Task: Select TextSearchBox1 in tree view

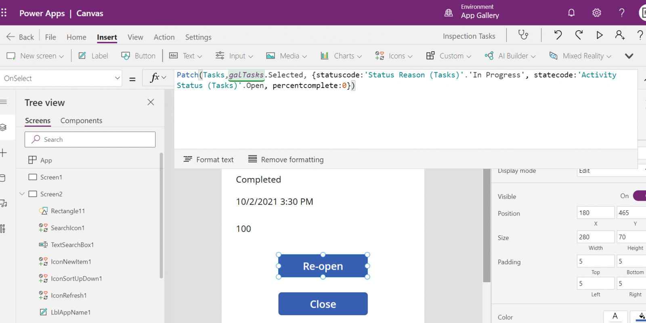Action: tap(72, 245)
